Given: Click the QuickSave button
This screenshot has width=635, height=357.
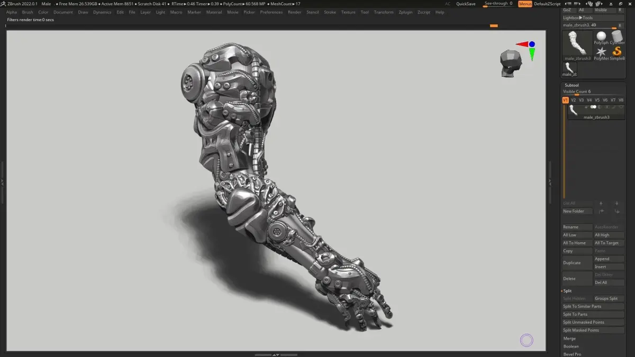Looking at the screenshot, I should (x=466, y=4).
